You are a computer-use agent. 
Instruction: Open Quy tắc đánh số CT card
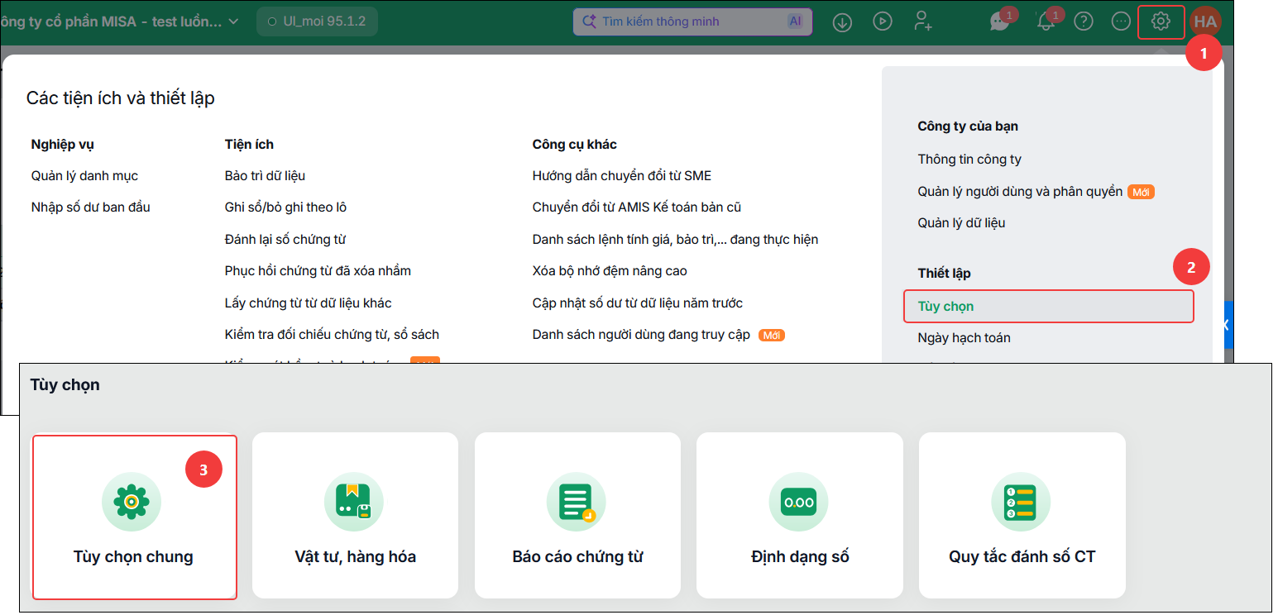1022,515
